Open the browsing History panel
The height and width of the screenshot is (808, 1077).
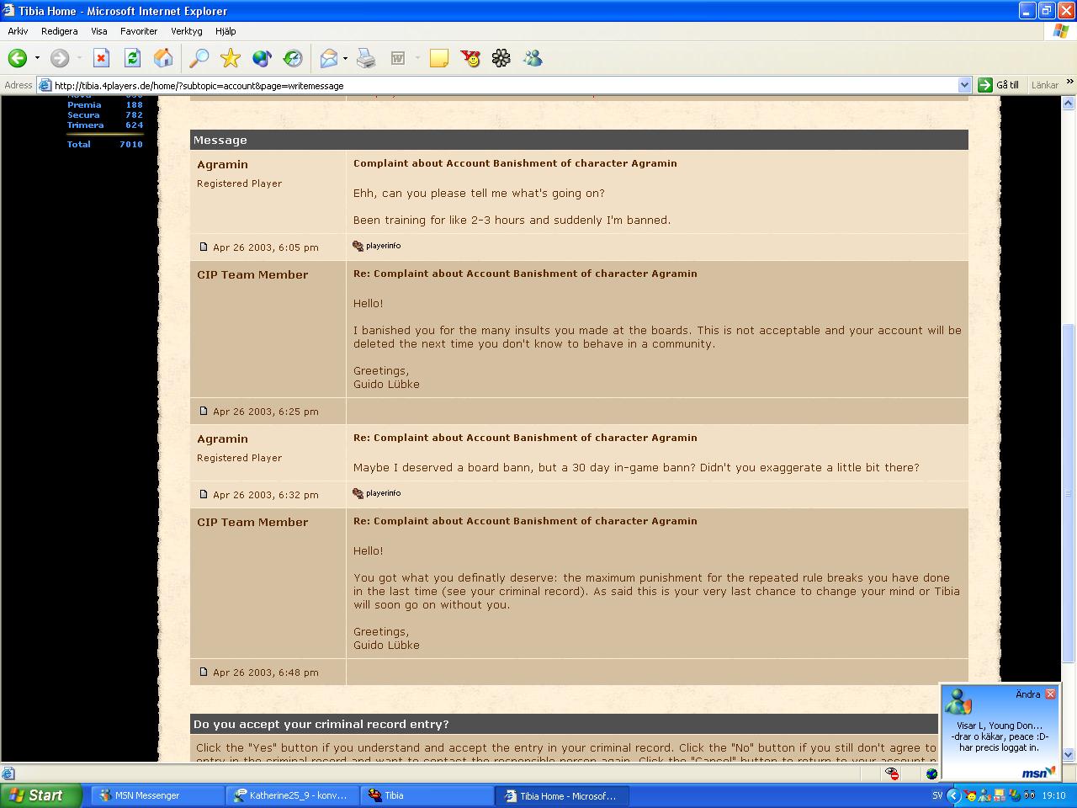coord(293,58)
